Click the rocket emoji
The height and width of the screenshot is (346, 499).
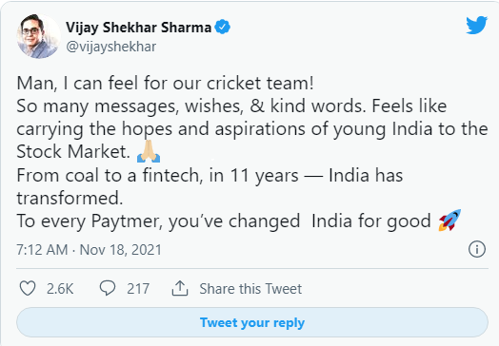tap(449, 220)
